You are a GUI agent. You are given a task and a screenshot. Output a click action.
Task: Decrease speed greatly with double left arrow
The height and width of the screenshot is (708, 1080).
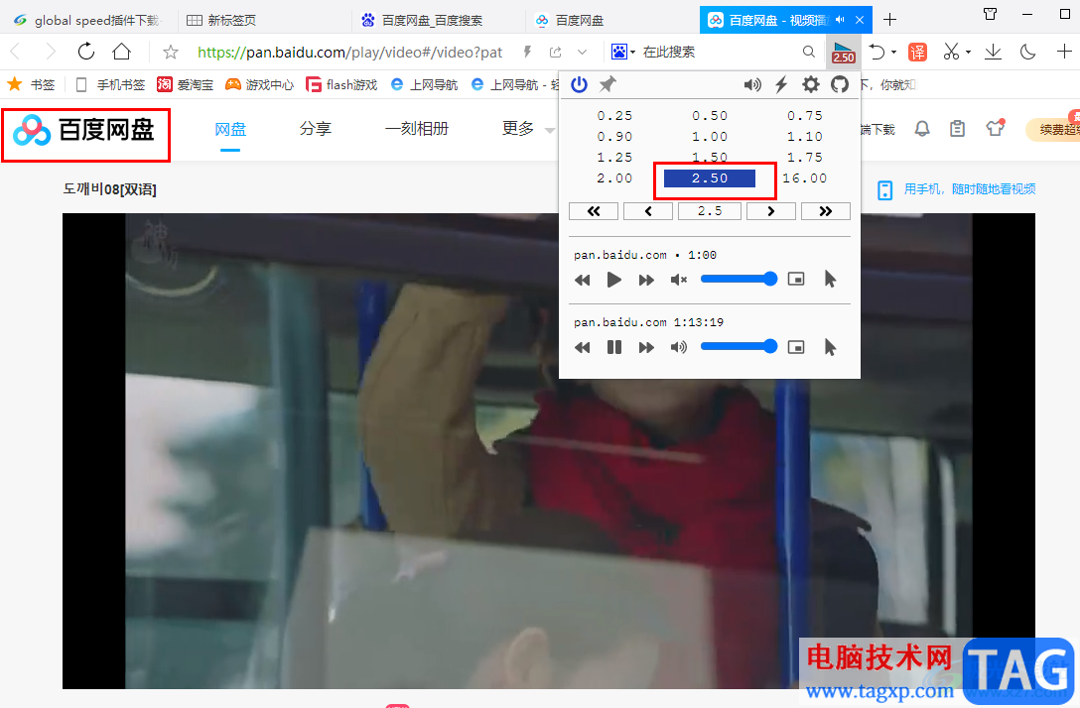coord(594,211)
